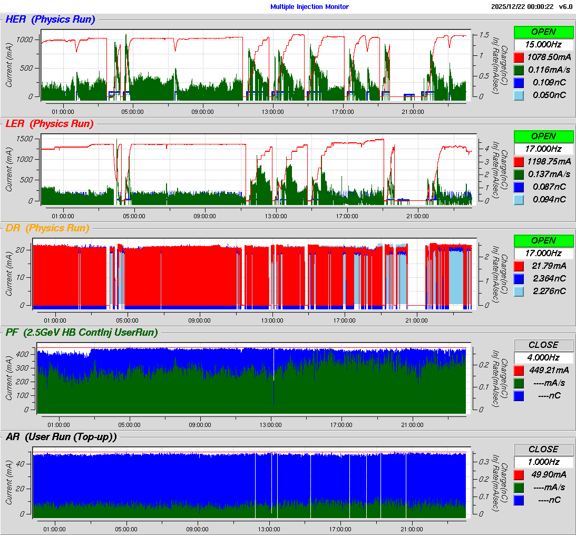Select the HER 15.000Hz frequency field
Viewport: 576px width, 535px height.
[543, 44]
